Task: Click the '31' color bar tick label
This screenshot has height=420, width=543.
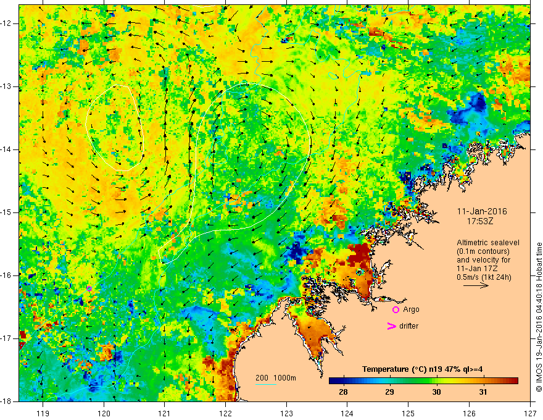Action: coord(483,392)
